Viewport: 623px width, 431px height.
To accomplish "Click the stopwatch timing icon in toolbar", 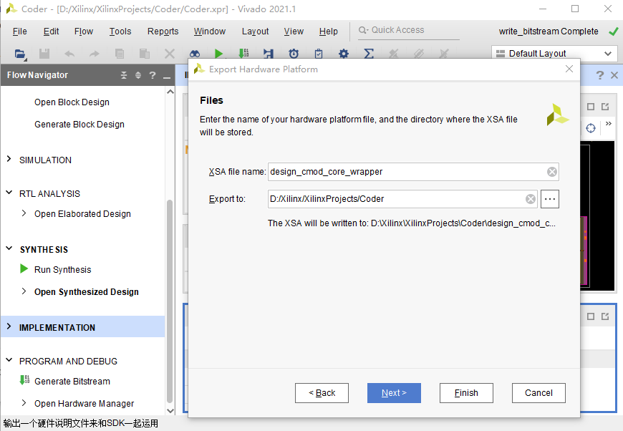I will pyautogui.click(x=294, y=54).
